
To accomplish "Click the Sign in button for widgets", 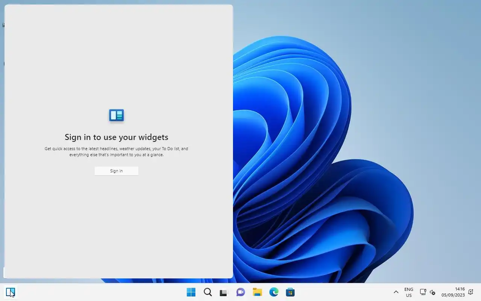I will 116,171.
